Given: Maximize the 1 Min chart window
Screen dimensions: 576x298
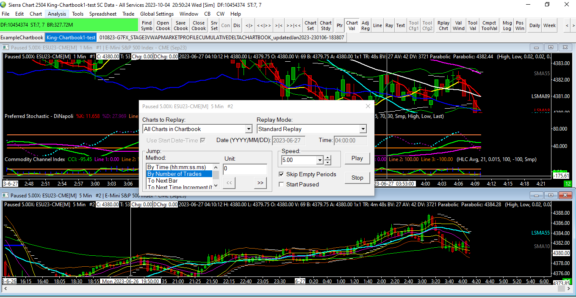Looking at the screenshot, I should click(551, 47).
